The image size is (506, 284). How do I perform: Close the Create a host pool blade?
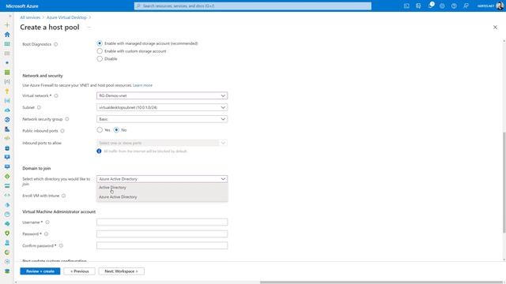click(495, 28)
